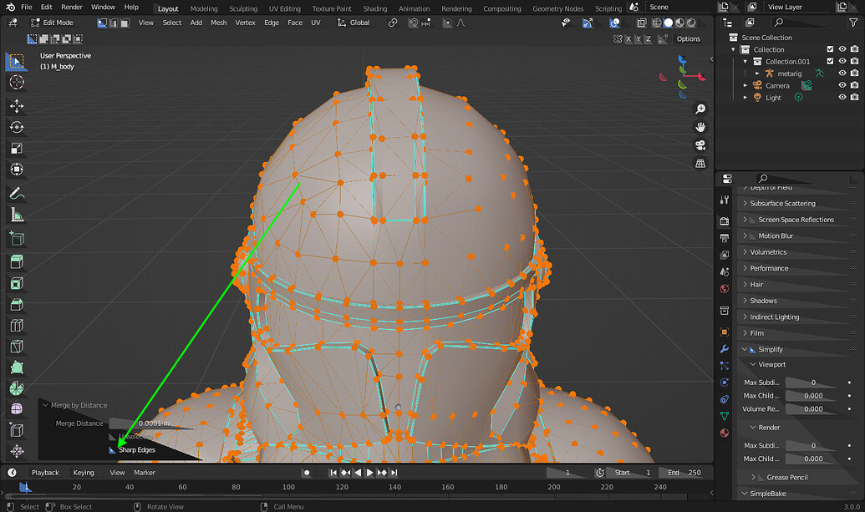Click the zoom viewport icon
This screenshot has height=512, width=865.
coord(700,109)
